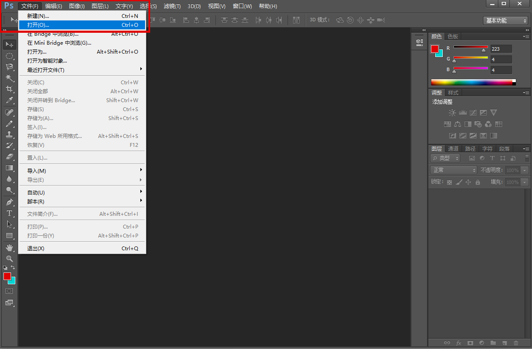Toggle layer filtering switch
The width and height of the screenshot is (532, 349).
click(526, 158)
